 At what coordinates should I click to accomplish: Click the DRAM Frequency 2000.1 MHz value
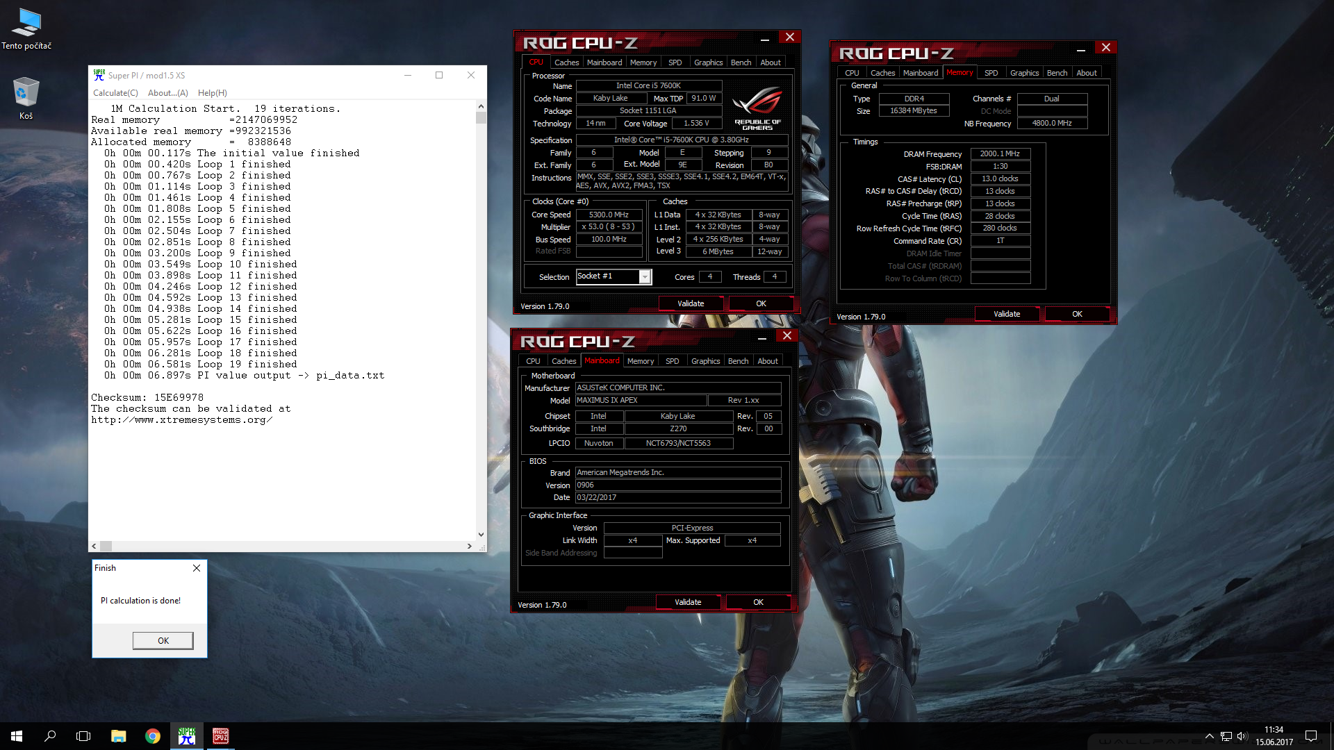[1000, 154]
